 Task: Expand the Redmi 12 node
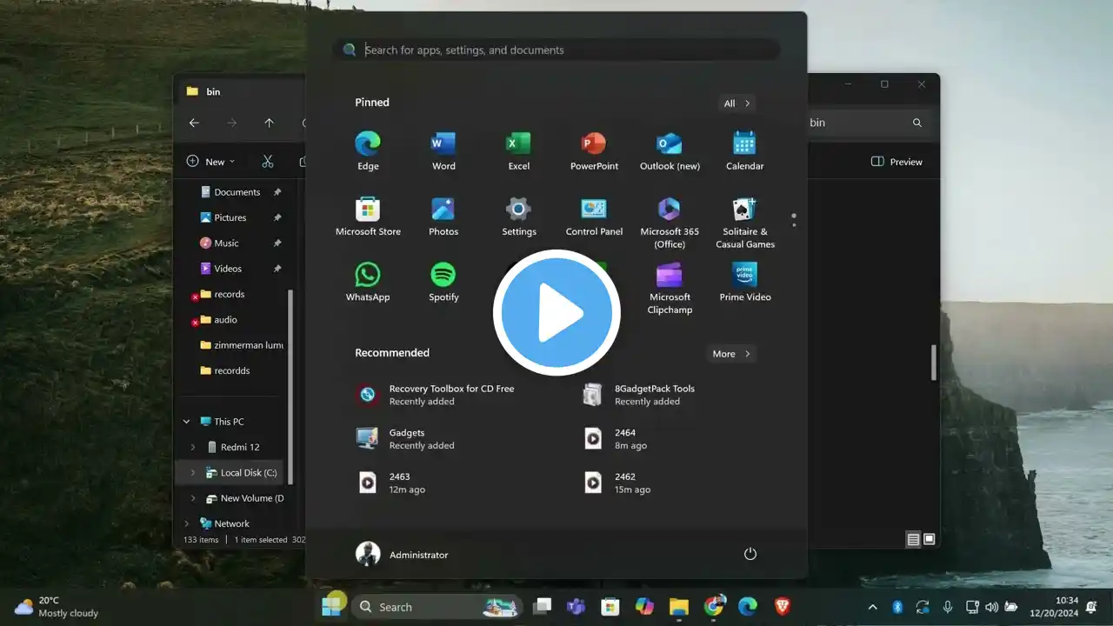coord(193,447)
